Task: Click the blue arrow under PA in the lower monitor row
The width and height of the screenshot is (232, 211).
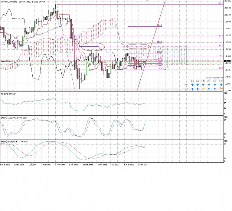Action: pos(192,89)
